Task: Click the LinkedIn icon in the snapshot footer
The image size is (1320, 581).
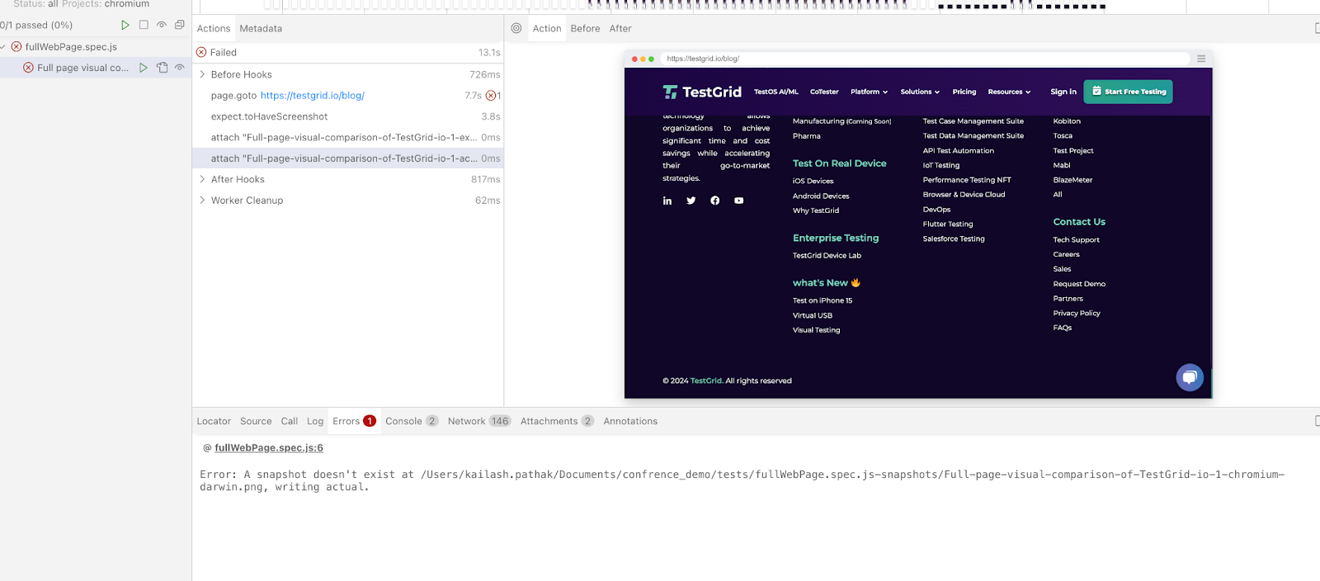Action: pyautogui.click(x=667, y=201)
